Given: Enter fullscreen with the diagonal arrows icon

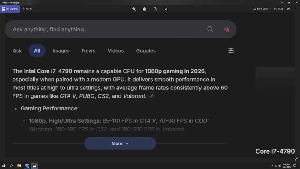Looking at the screenshot, I should pos(296,159).
